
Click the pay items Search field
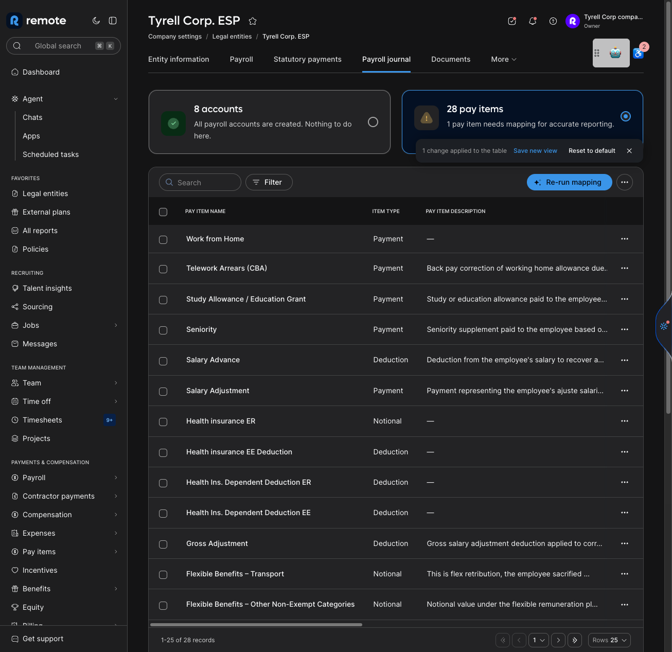coord(200,182)
